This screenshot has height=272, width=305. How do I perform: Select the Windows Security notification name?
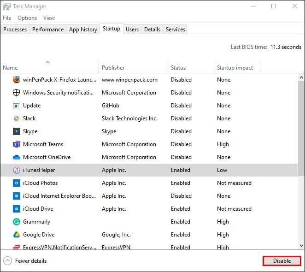[58, 93]
